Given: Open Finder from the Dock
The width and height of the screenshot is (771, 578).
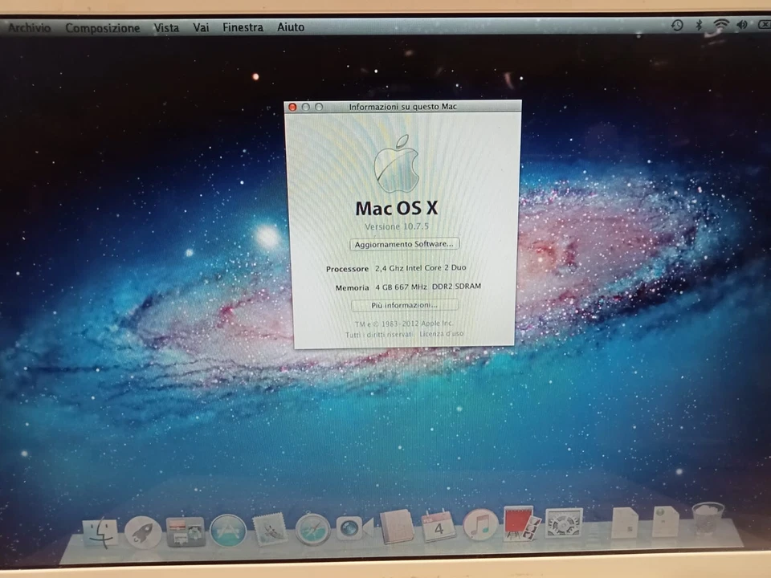Looking at the screenshot, I should [103, 530].
